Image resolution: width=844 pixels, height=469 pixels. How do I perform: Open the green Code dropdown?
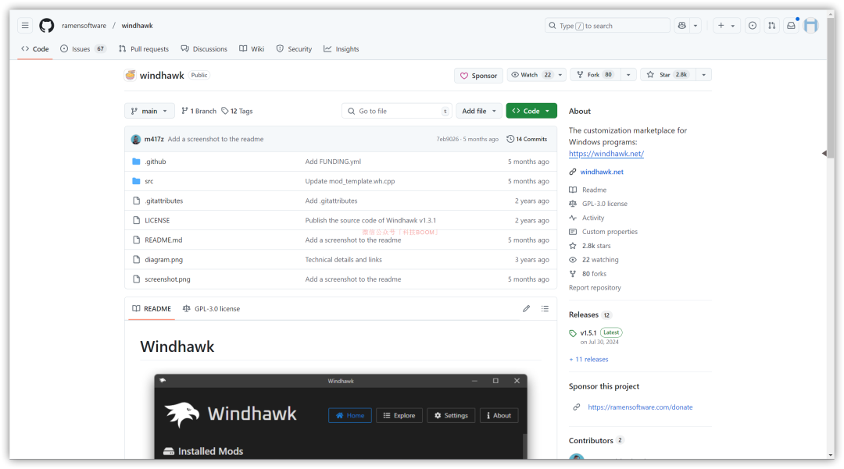pos(531,111)
